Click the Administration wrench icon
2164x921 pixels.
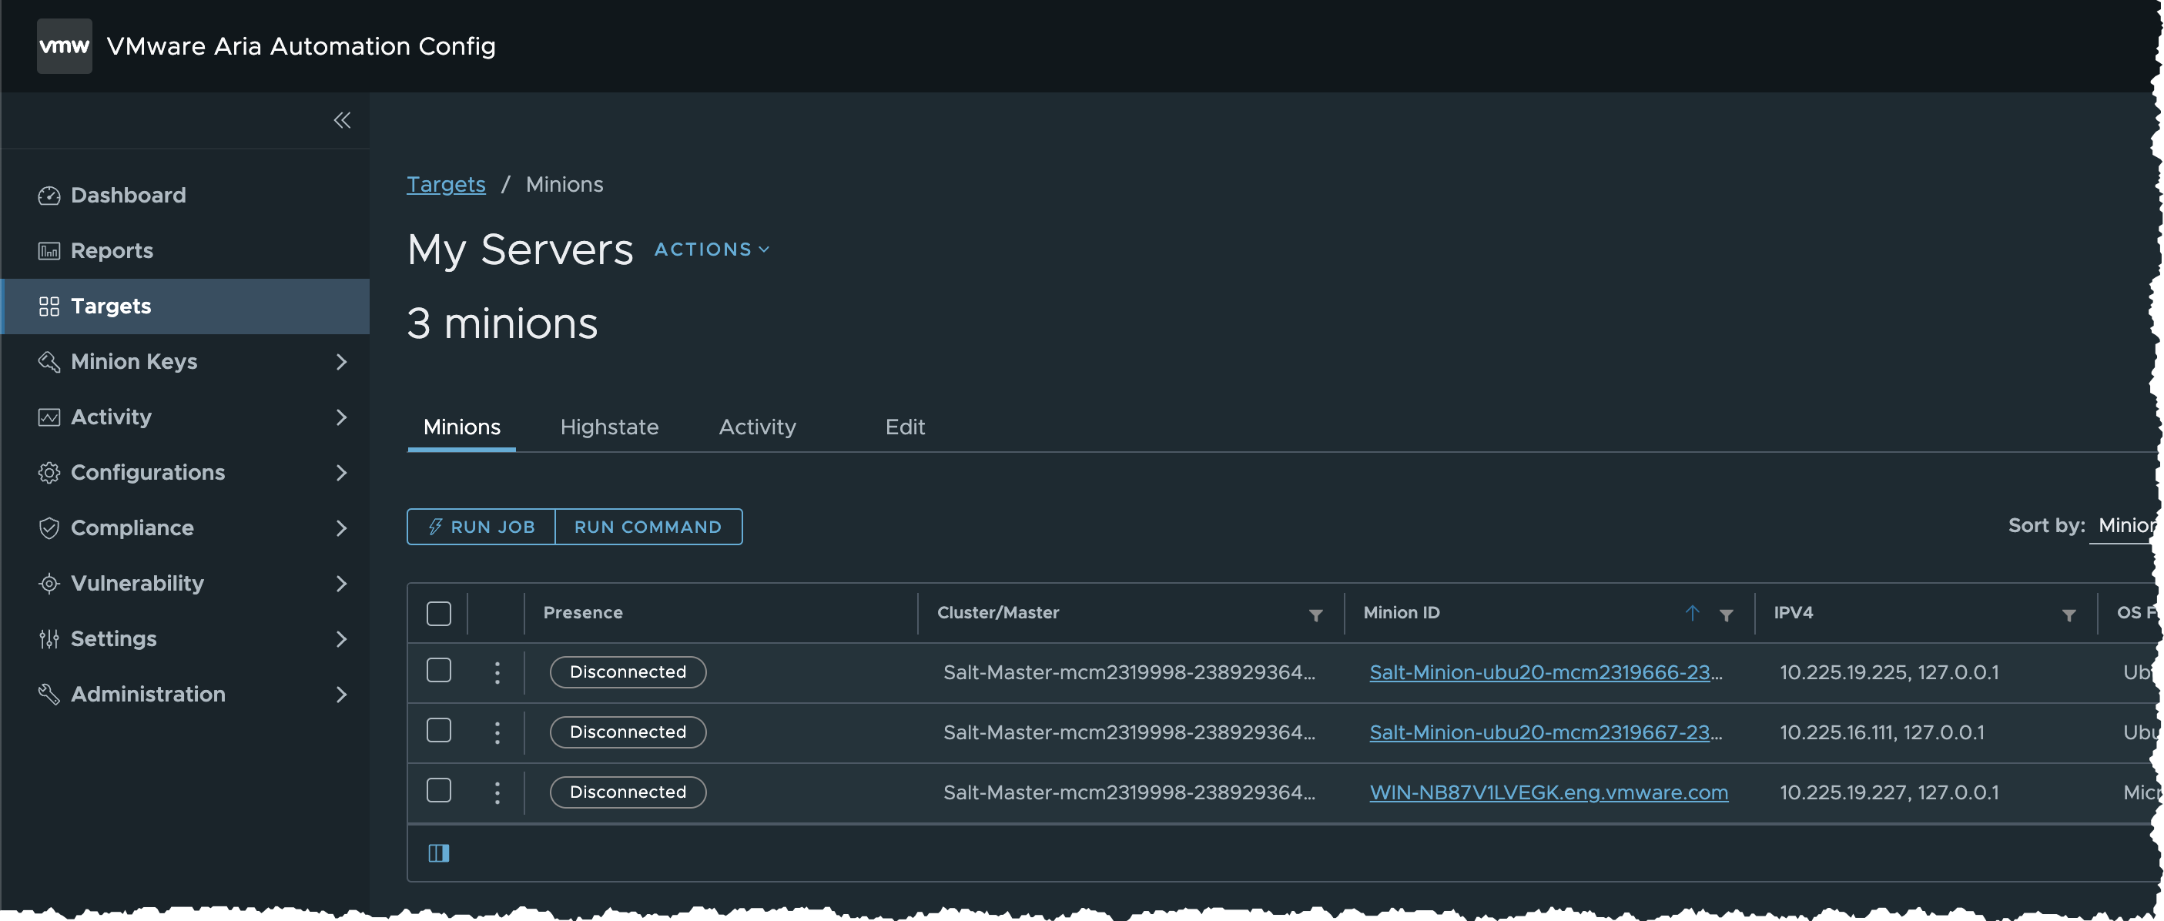[x=49, y=695]
